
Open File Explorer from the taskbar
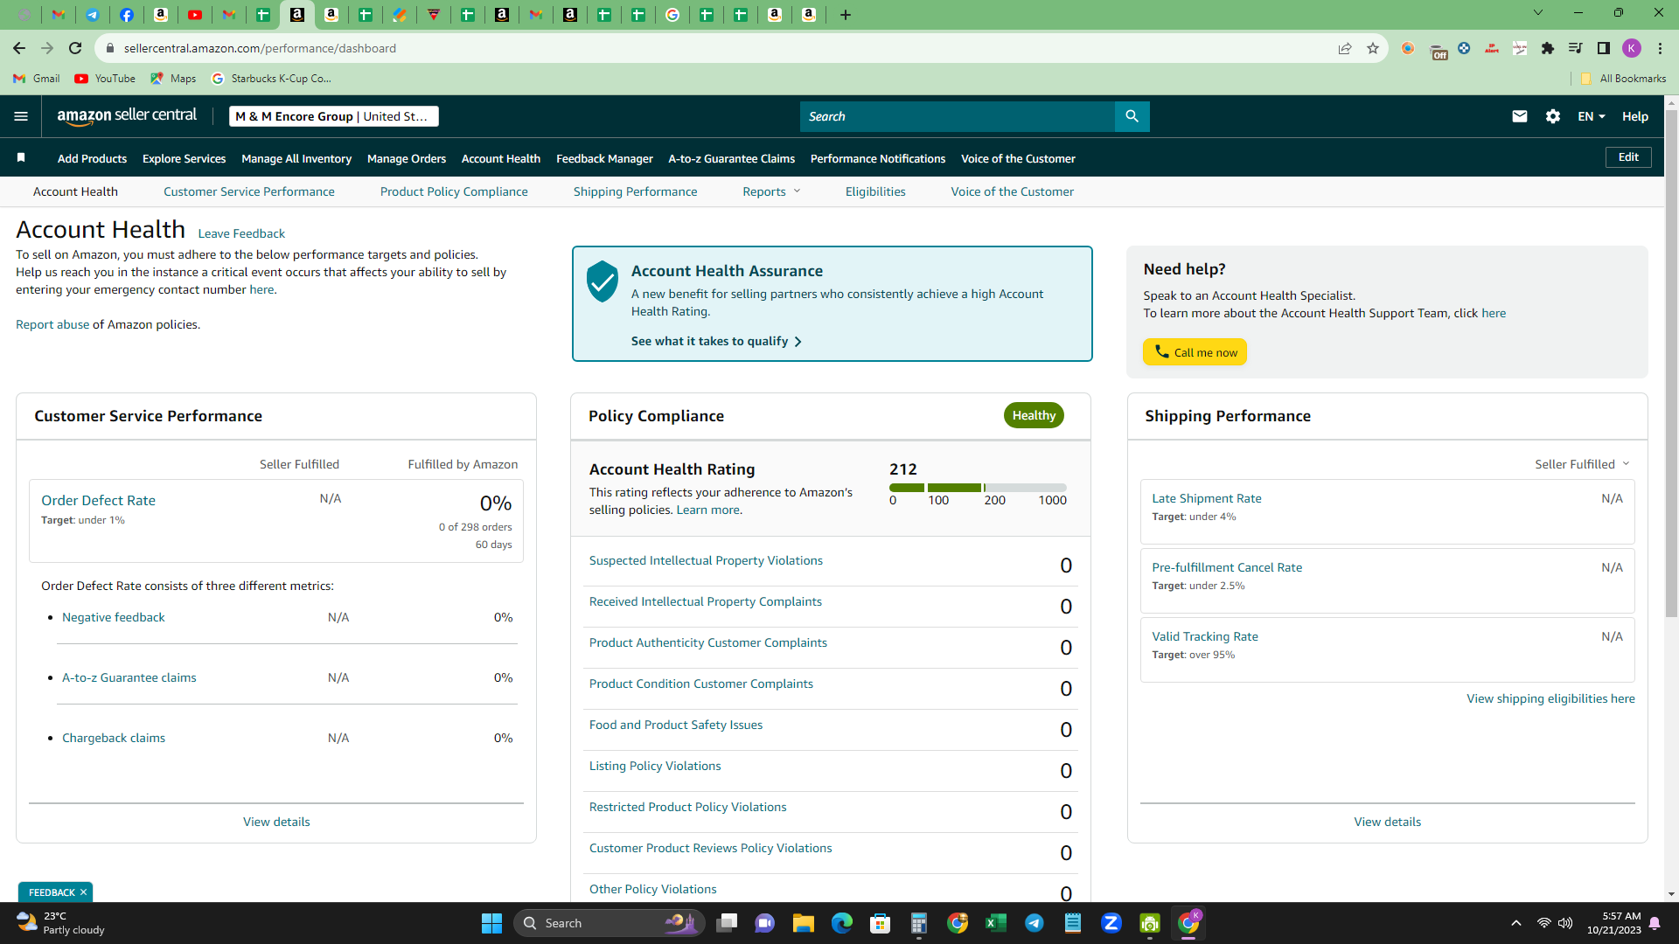[x=804, y=923]
